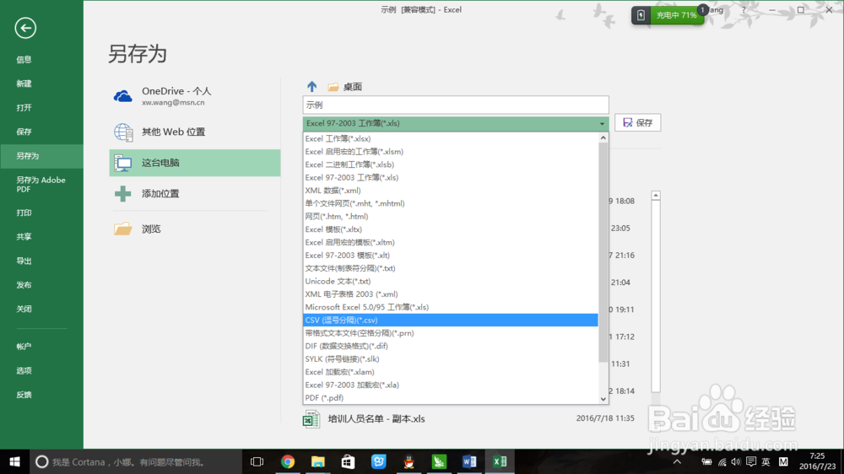Select 其他 Web 位置 location
Screen dimensions: 844x474
tap(195, 132)
